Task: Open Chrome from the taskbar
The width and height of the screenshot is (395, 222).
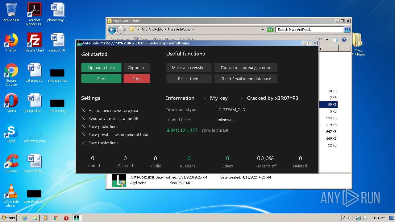Action: [x=56, y=218]
